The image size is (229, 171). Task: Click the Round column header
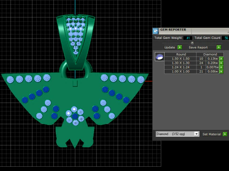point(181,55)
